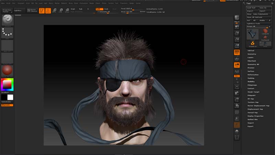Screen dimensions: 275x155
Task: Click the Xpose icon in right shelf
Action: click(x=237, y=137)
